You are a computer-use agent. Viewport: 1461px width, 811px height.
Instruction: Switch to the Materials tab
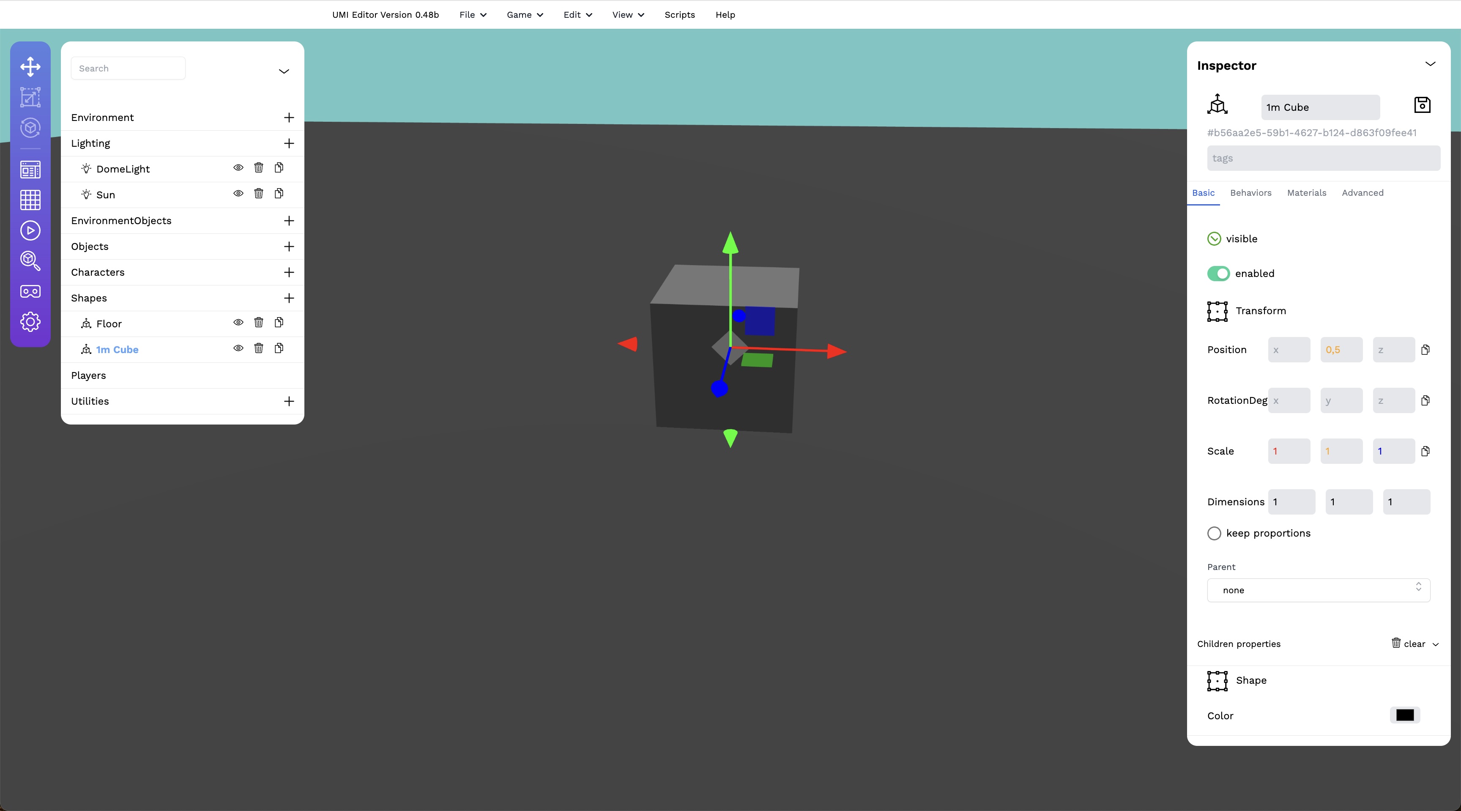coord(1306,193)
